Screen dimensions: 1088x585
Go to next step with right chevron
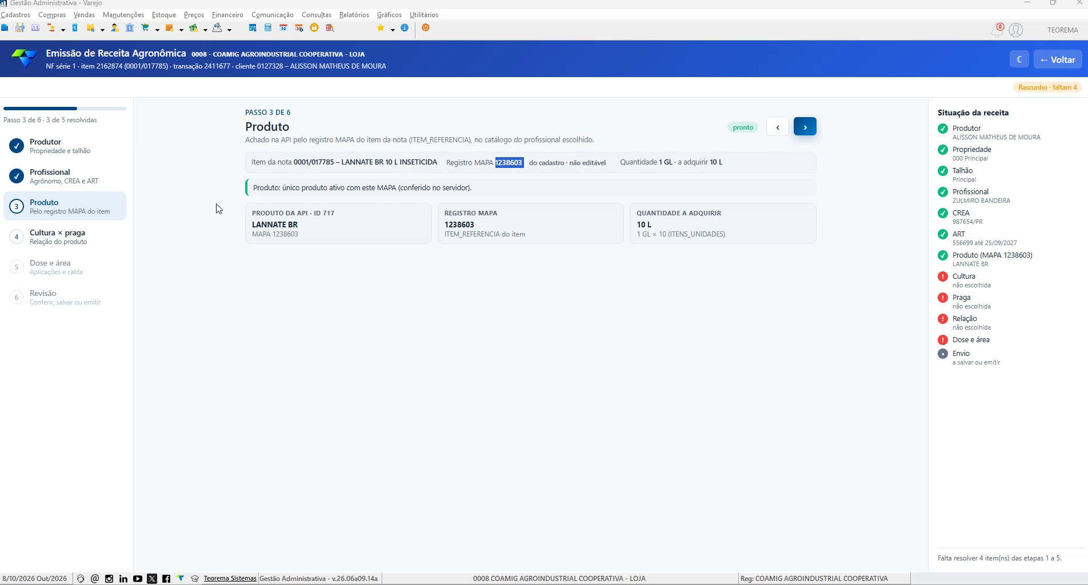pos(805,127)
